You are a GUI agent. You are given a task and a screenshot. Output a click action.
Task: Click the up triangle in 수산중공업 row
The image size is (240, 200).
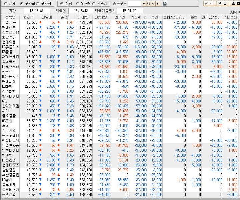[40, 175]
